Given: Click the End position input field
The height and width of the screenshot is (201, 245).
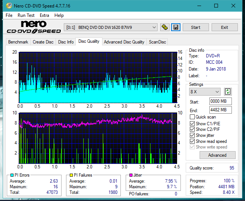Looking at the screenshot, I should (x=220, y=110).
